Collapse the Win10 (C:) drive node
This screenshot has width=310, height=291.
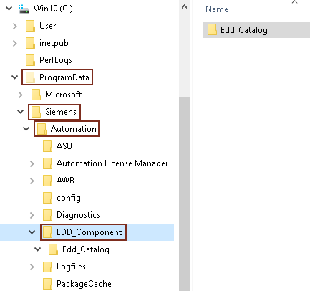pos(9,9)
